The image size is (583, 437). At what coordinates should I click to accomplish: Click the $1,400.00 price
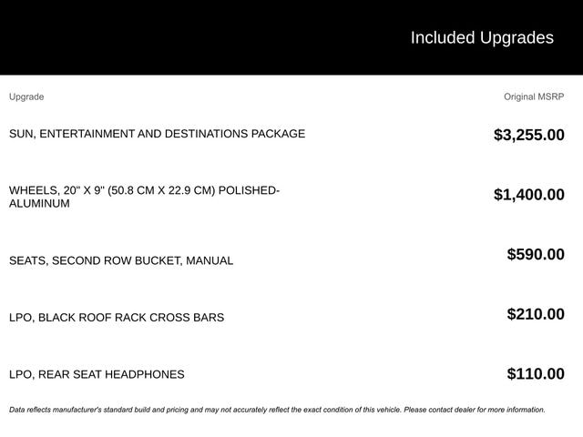pyautogui.click(x=528, y=194)
